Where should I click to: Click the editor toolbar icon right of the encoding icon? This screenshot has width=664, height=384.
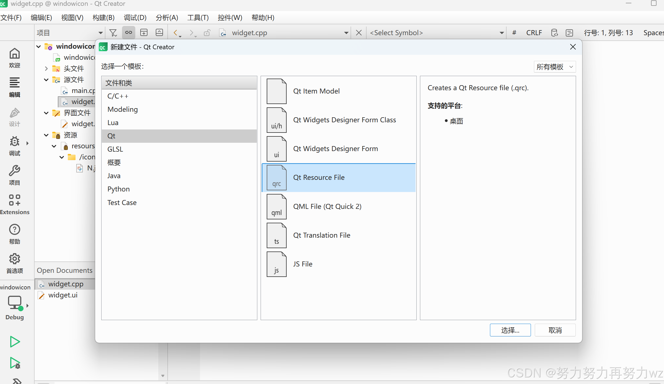tap(569, 33)
